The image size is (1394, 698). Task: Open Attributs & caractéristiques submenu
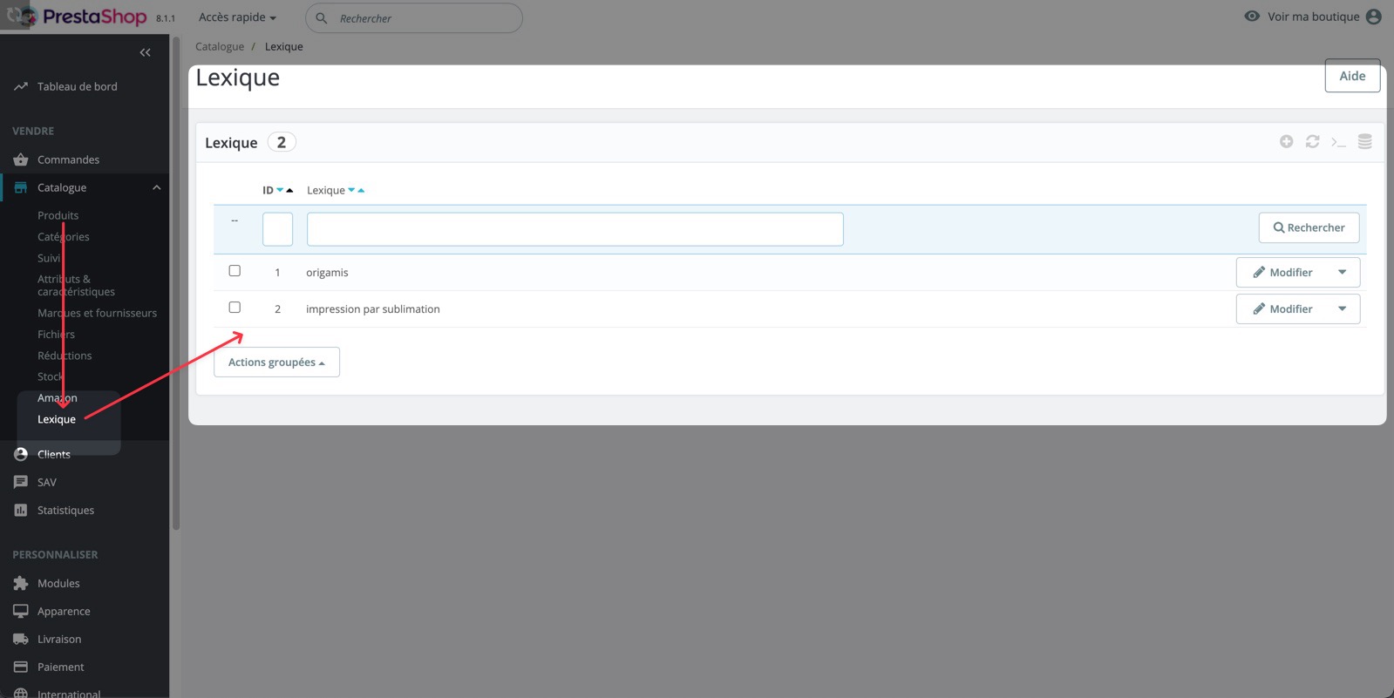[76, 285]
